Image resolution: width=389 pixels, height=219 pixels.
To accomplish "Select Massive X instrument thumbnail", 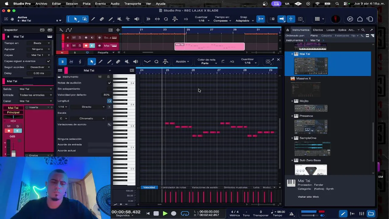I will pyautogui.click(x=305, y=90).
